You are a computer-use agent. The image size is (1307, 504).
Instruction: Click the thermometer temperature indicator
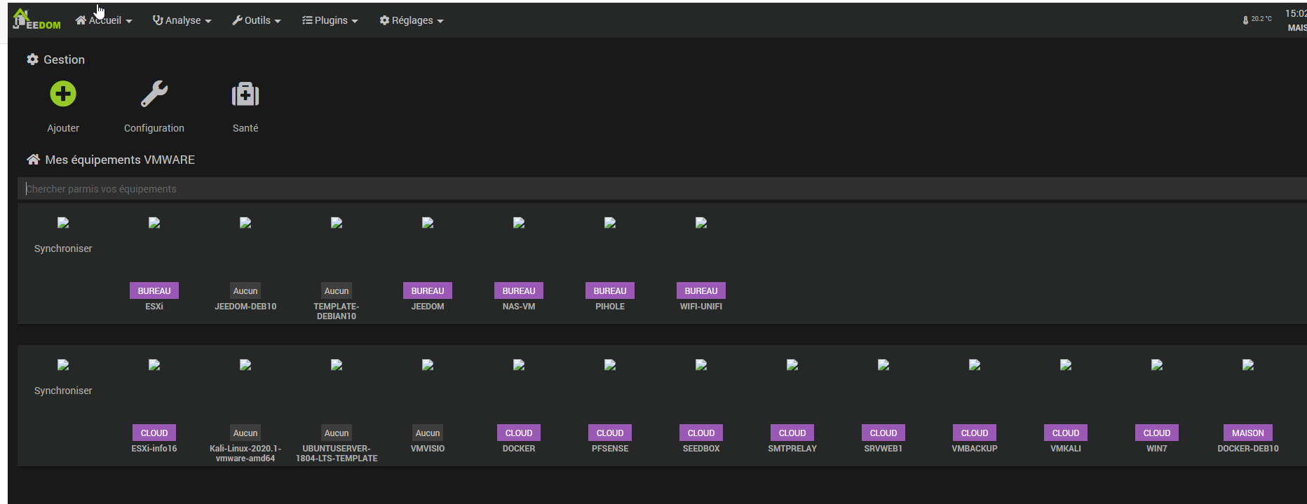[1257, 20]
